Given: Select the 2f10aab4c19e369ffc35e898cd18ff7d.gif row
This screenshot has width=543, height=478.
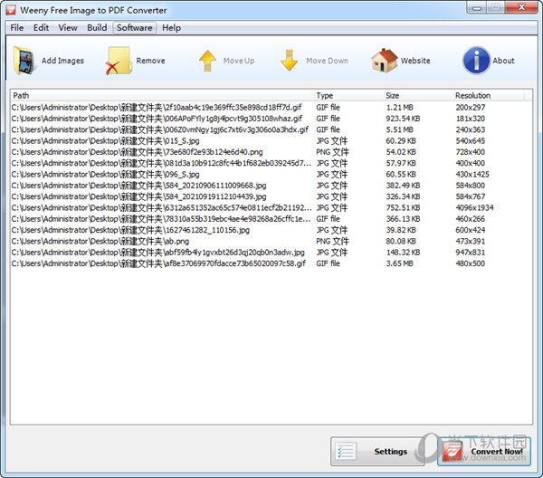Looking at the screenshot, I should coord(271,108).
